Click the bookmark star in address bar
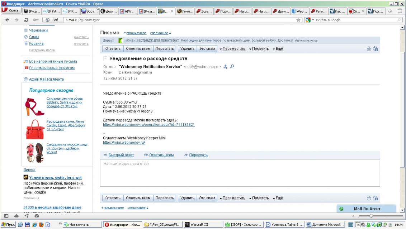Image resolution: width=406 pixels, height=229 pixels. [x=298, y=20]
